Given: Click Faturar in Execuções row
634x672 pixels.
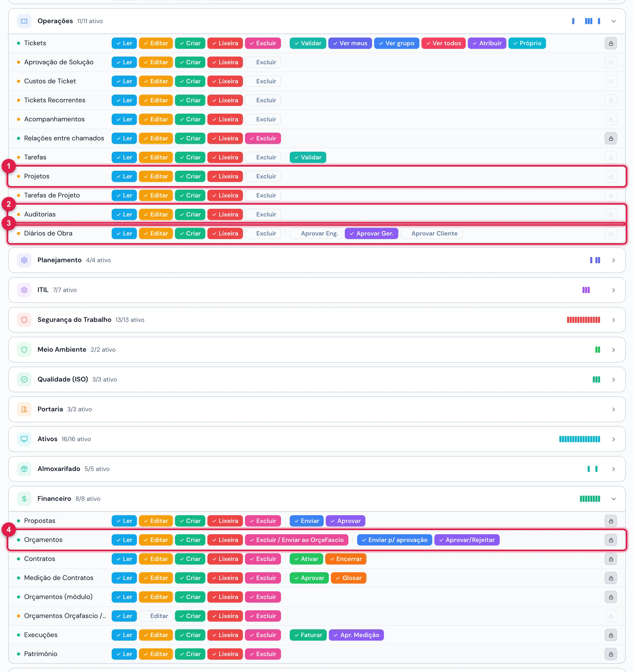Looking at the screenshot, I should pyautogui.click(x=308, y=635).
